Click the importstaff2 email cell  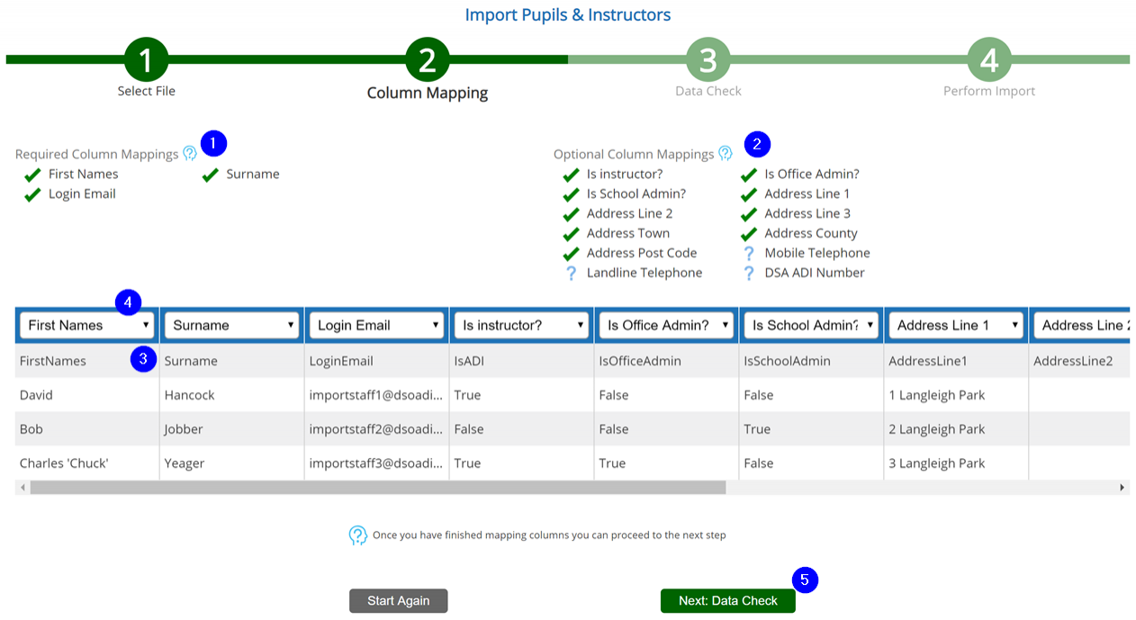377,429
